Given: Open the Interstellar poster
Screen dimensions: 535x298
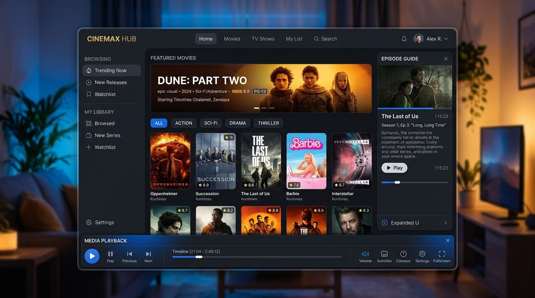Looking at the screenshot, I should (351, 161).
